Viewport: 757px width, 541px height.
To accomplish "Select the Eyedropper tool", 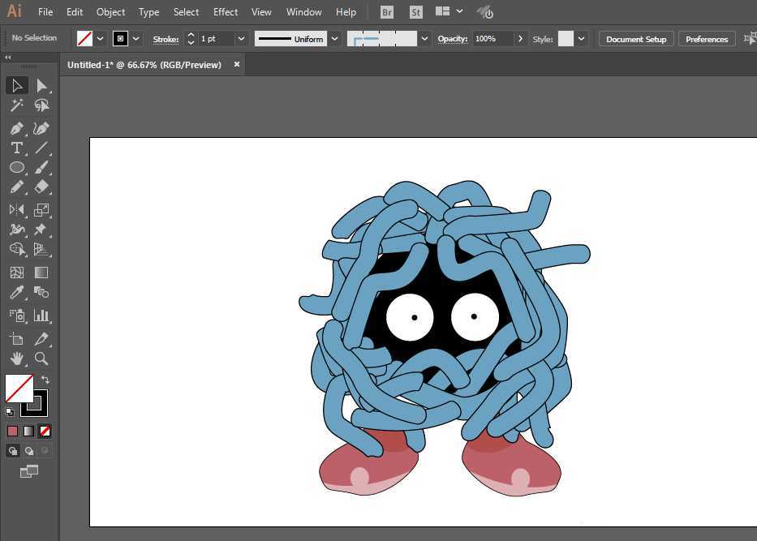I will point(16,293).
